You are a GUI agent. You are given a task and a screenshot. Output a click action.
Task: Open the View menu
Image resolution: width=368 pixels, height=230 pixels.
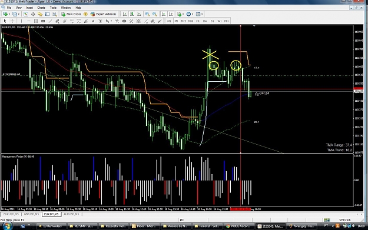(18, 8)
